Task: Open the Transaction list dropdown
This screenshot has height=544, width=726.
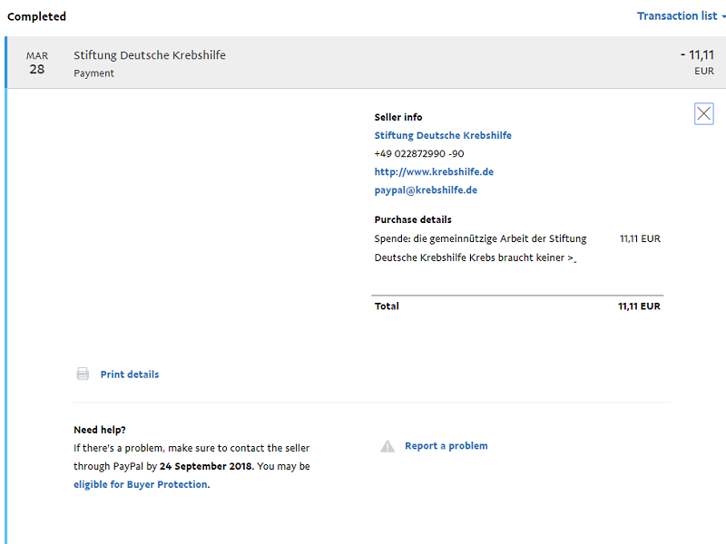Action: click(x=681, y=16)
